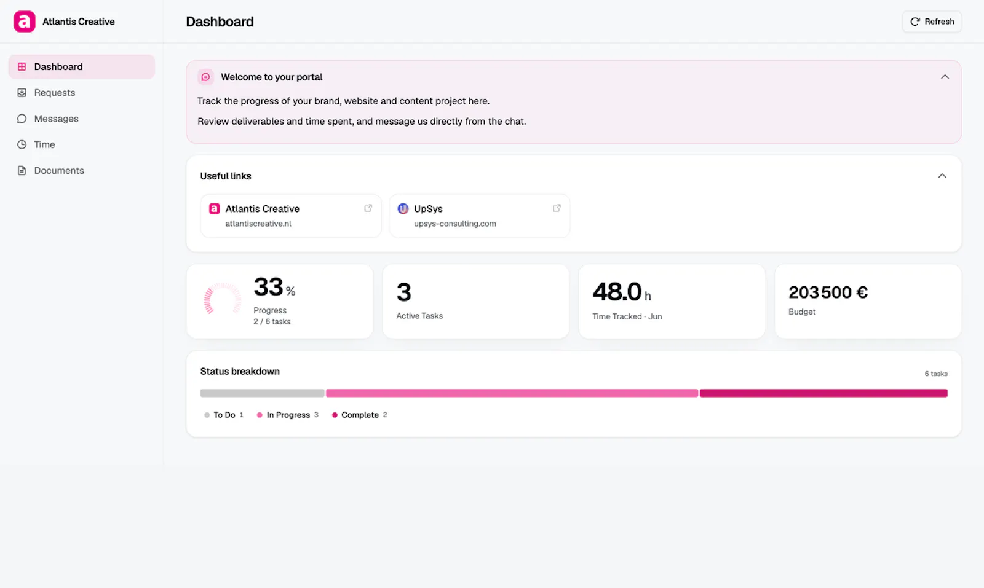Viewport: 984px width, 588px height.
Task: Collapse the Useful links section
Action: (942, 176)
